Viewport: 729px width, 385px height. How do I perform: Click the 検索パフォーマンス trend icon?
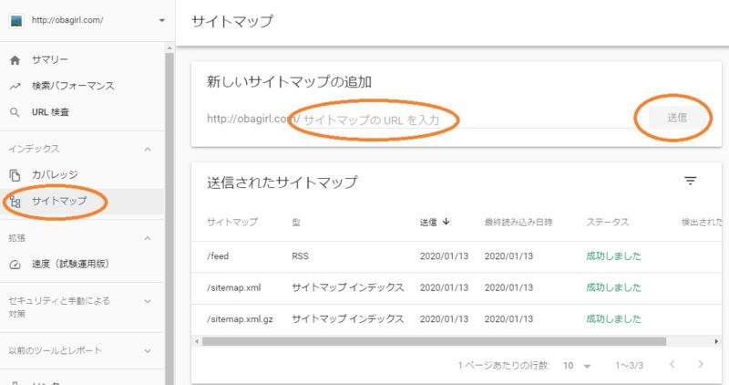click(x=15, y=86)
